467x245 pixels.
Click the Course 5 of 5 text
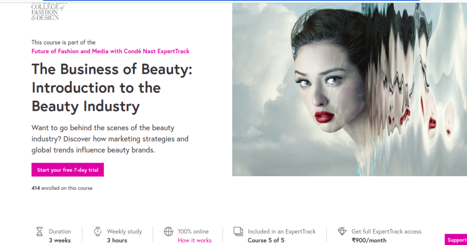click(x=266, y=240)
